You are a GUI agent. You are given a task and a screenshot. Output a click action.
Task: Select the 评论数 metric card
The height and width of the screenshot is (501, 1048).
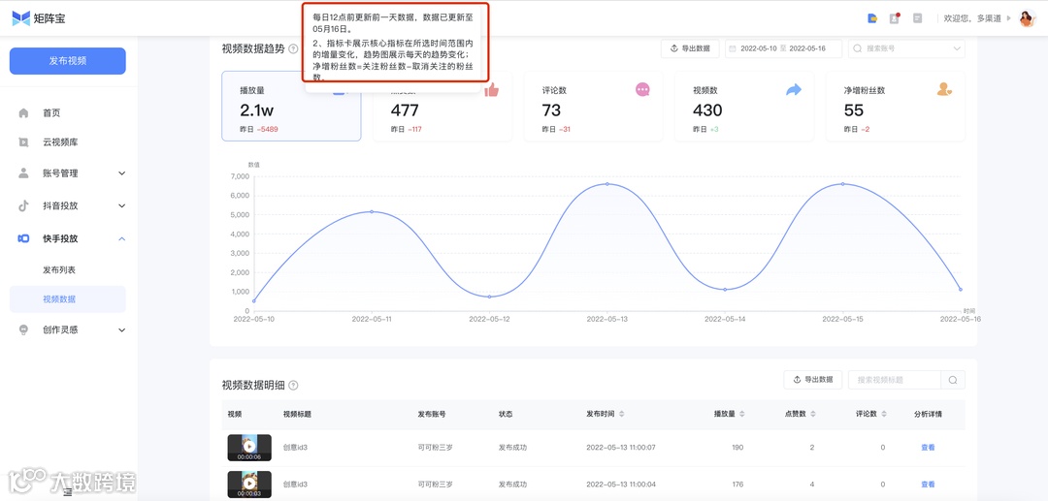[593, 107]
